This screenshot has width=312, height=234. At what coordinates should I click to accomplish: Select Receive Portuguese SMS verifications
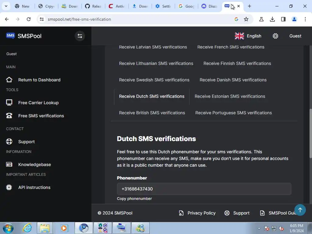pos(234,113)
